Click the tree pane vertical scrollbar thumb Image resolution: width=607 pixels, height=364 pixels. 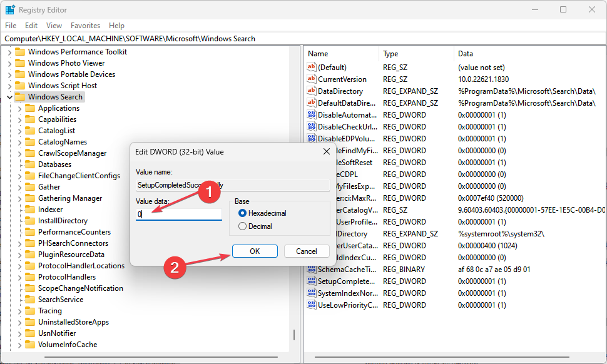point(294,335)
